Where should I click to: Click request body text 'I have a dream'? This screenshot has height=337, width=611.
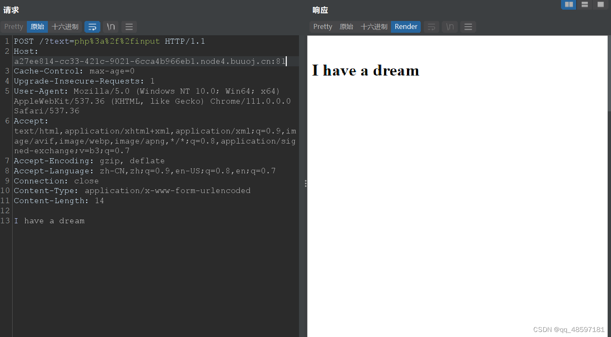[x=49, y=221]
